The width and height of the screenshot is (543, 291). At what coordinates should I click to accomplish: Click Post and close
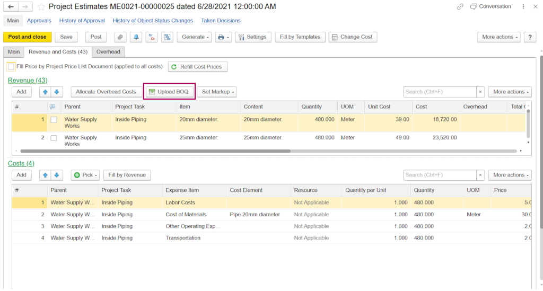click(28, 37)
